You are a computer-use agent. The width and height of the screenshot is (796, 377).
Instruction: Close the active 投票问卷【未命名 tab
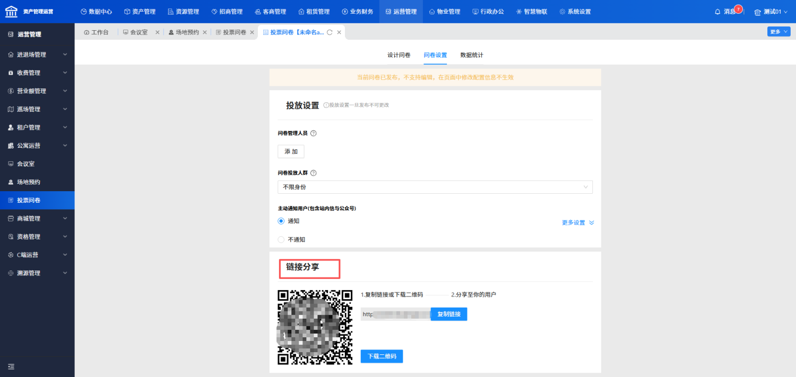point(339,32)
